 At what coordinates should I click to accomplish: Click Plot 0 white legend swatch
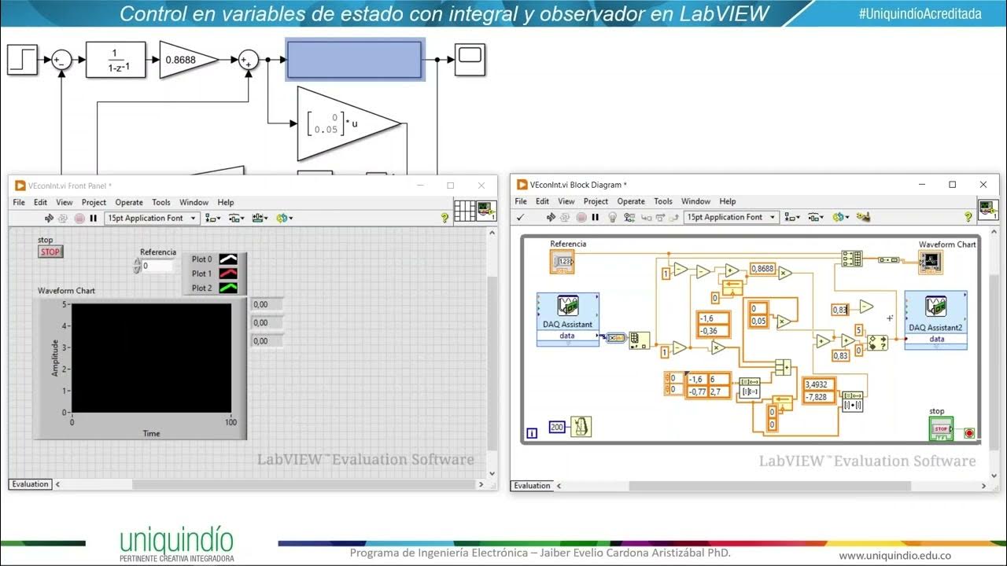[228, 259]
